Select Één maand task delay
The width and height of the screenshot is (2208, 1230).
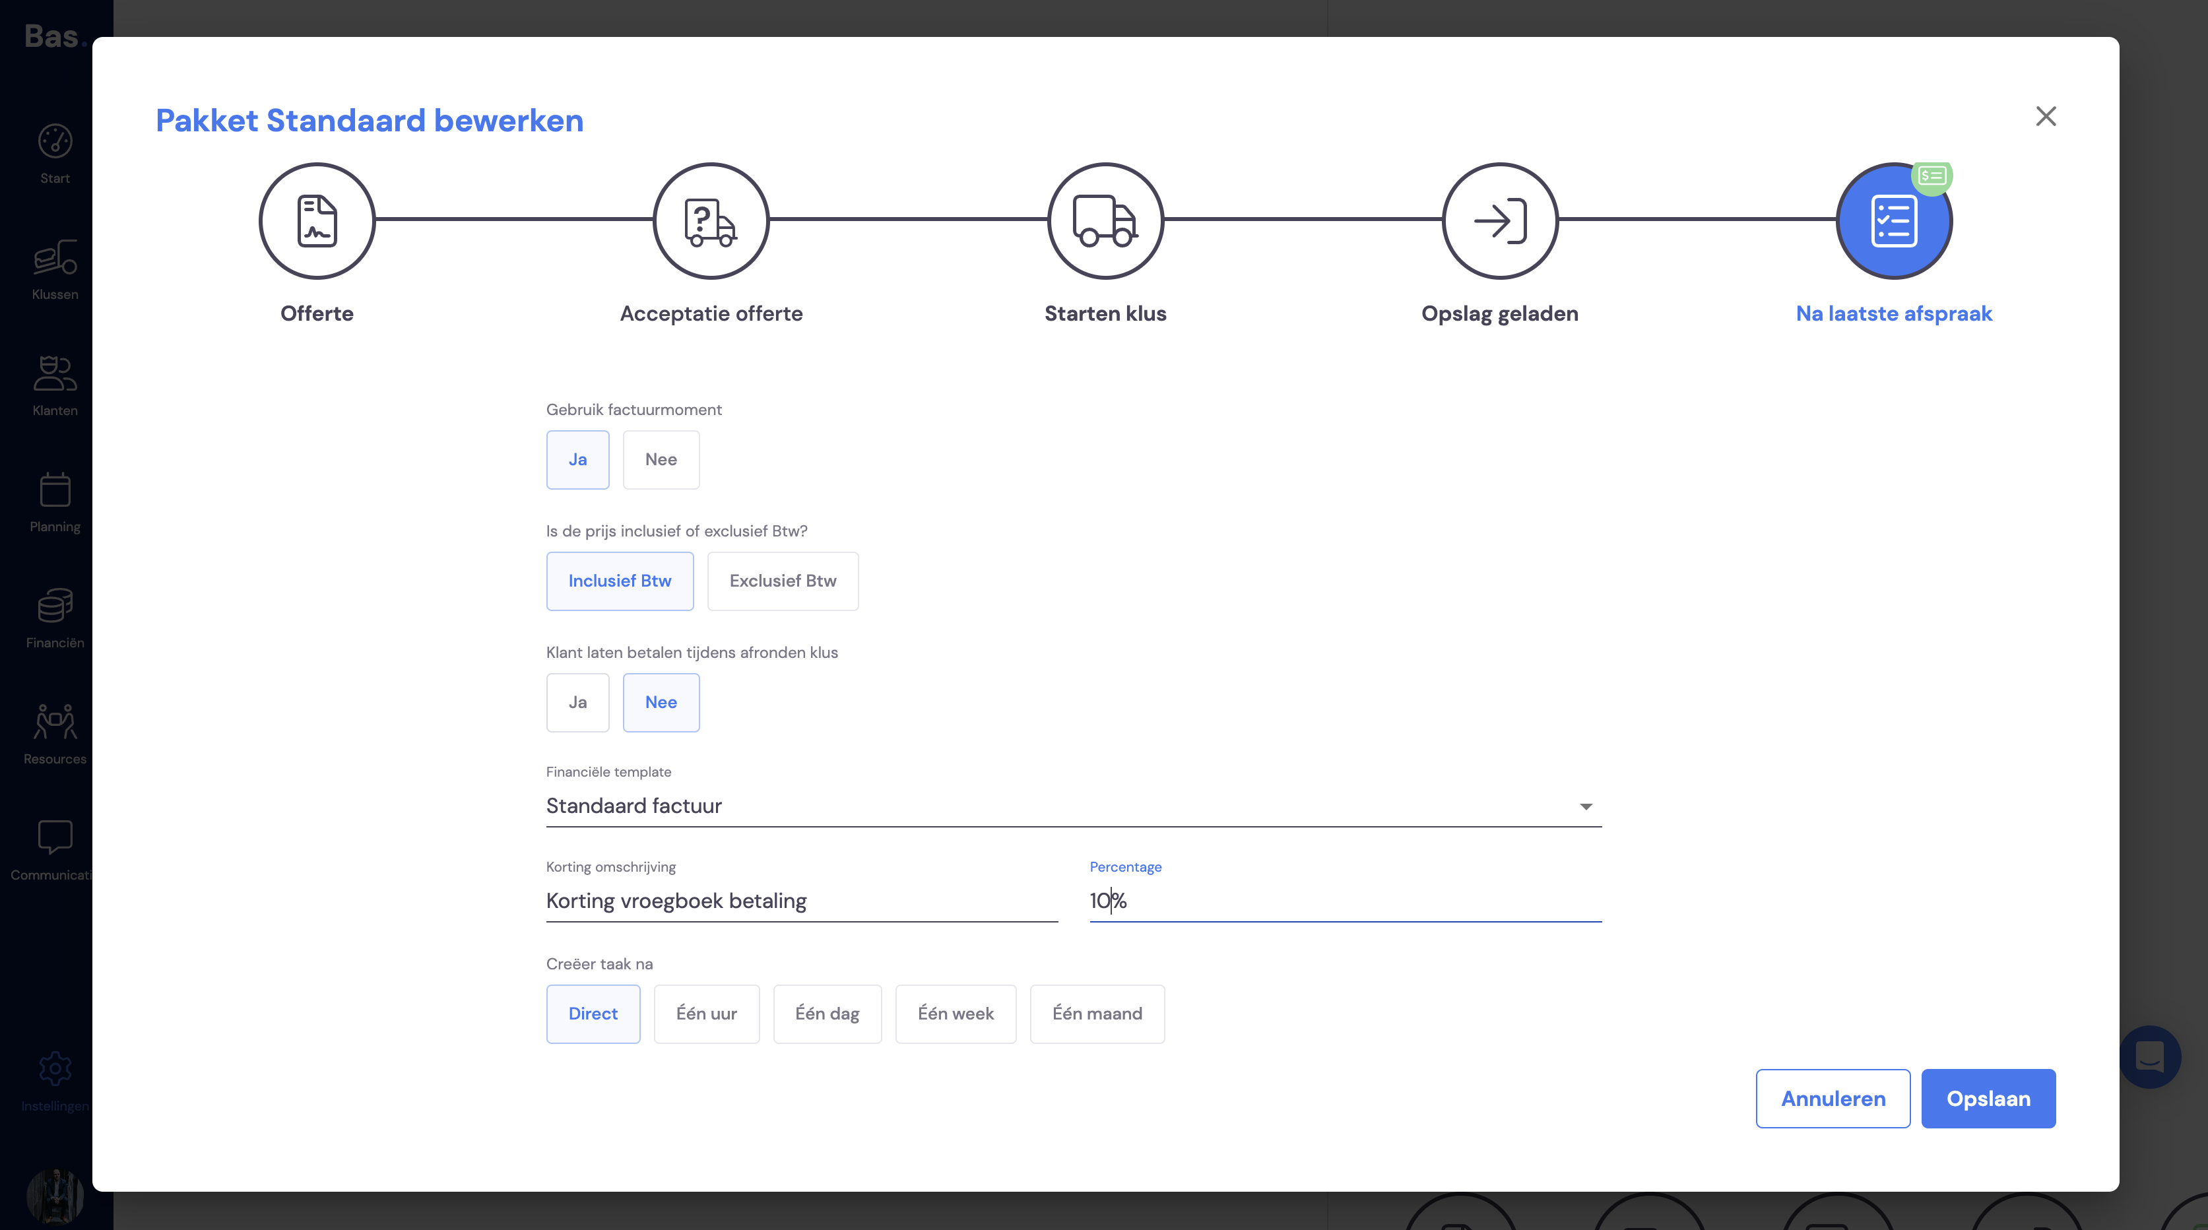[1097, 1013]
